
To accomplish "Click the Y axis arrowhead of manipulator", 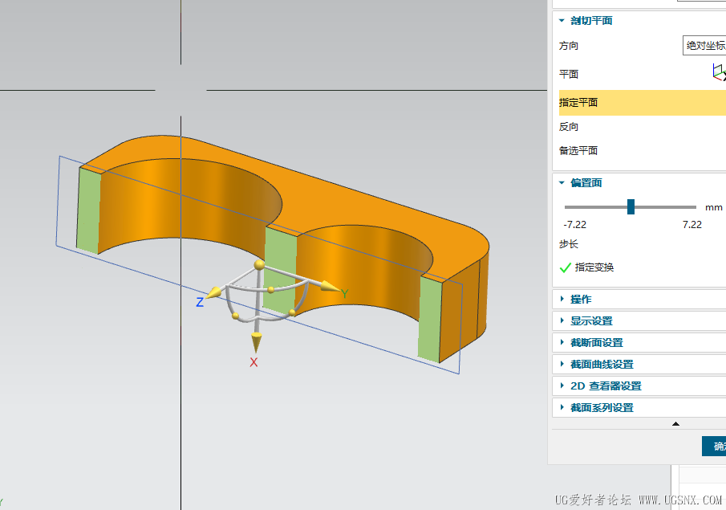I will click(331, 286).
